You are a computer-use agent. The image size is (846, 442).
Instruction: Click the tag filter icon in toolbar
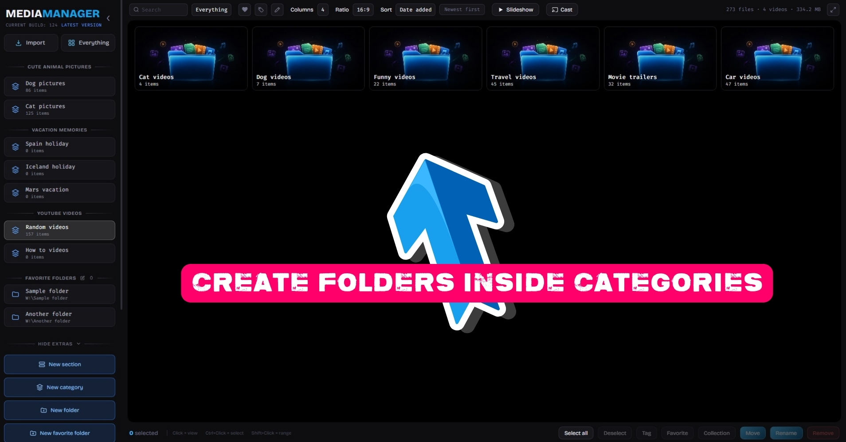tap(261, 10)
